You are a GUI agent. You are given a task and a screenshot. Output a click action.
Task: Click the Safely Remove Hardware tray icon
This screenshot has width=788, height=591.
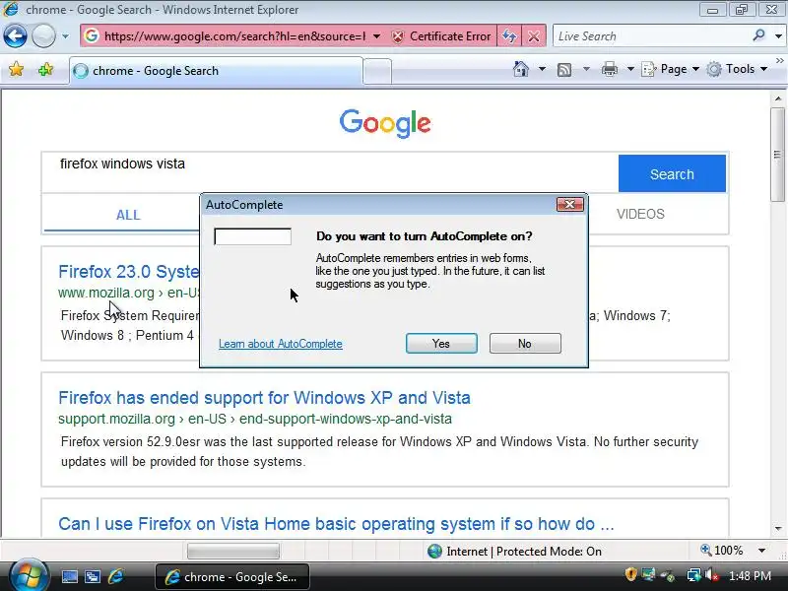pyautogui.click(x=669, y=575)
